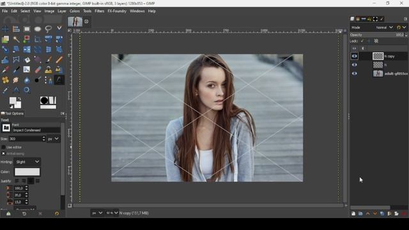Open the Filters menu
This screenshot has height=230, width=409.
99,11
